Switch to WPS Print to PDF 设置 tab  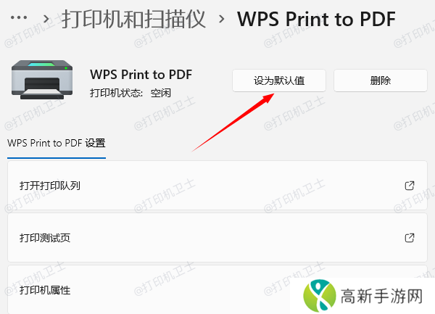(x=57, y=143)
